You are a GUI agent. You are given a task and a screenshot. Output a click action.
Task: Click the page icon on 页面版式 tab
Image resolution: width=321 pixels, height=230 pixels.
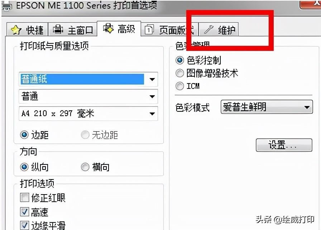tap(149, 30)
